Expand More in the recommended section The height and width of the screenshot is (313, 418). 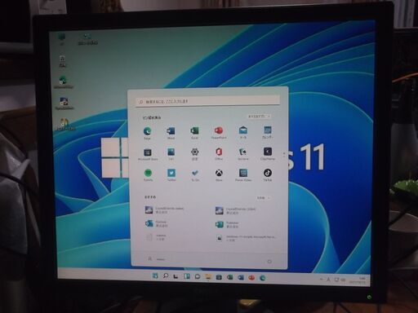click(x=263, y=198)
